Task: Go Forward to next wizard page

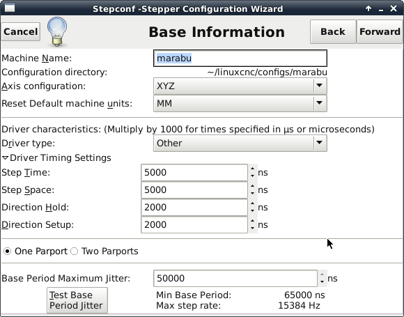Action: pyautogui.click(x=380, y=32)
